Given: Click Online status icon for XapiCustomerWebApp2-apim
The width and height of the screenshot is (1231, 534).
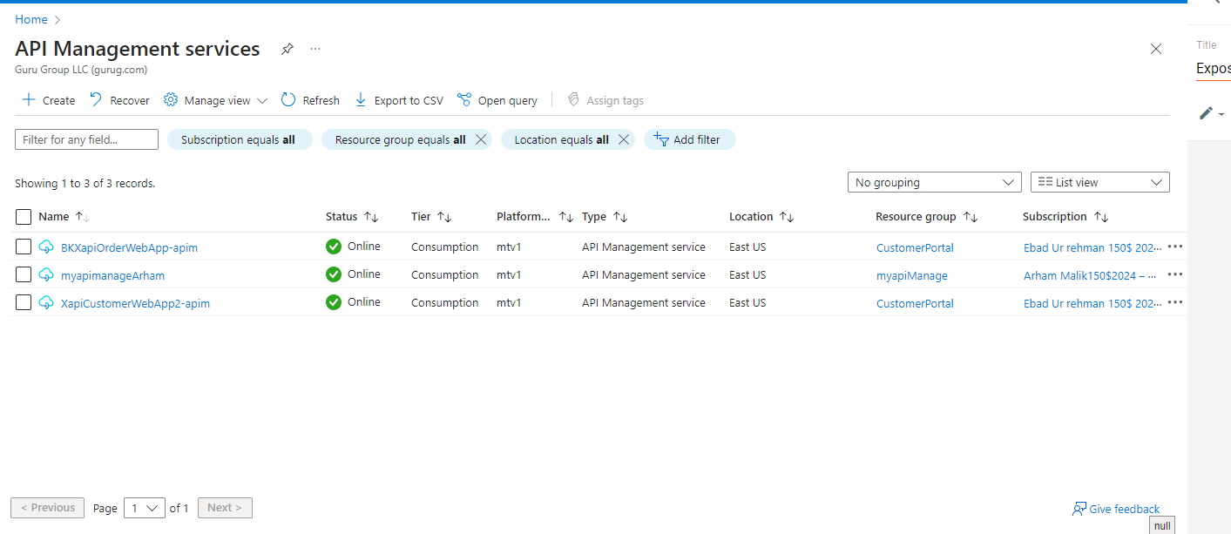Looking at the screenshot, I should pos(334,302).
